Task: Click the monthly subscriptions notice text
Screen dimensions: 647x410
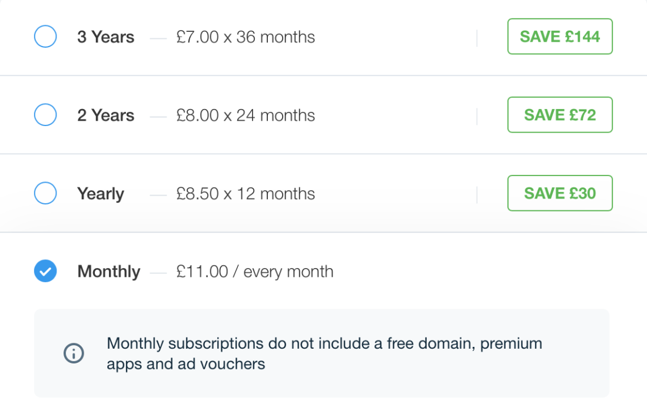Action: tap(324, 353)
